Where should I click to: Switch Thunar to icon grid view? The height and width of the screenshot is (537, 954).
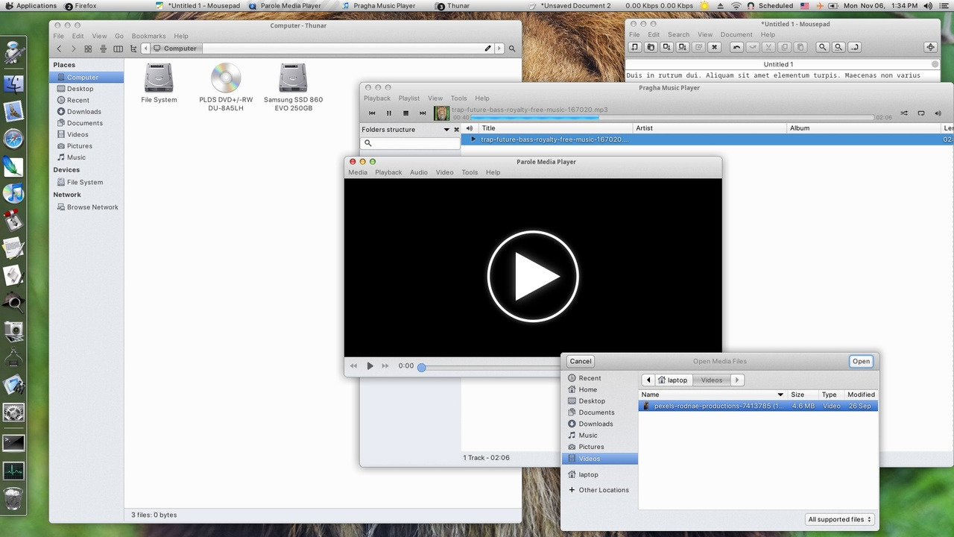click(87, 48)
